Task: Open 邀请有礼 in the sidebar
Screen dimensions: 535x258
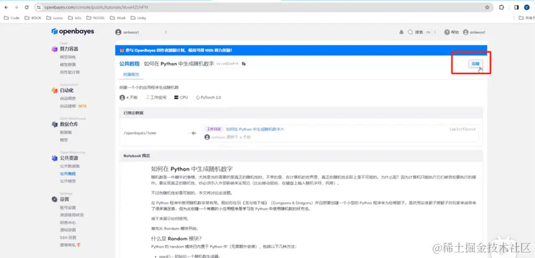Action: click(70, 245)
